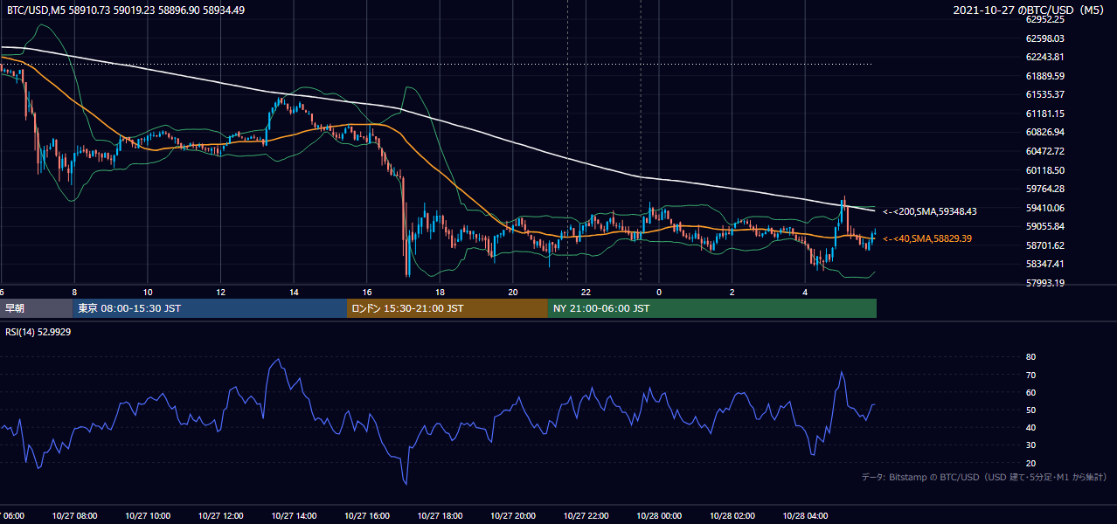This screenshot has width=1117, height=524.
Task: Click the 10/27 14:00 bottom time label
Action: pyautogui.click(x=294, y=516)
